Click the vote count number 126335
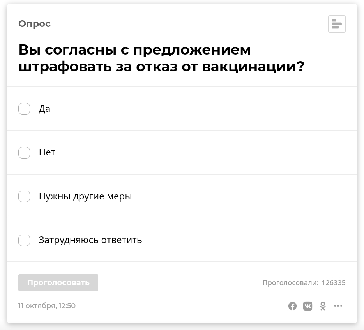The image size is (364, 330). (x=334, y=282)
